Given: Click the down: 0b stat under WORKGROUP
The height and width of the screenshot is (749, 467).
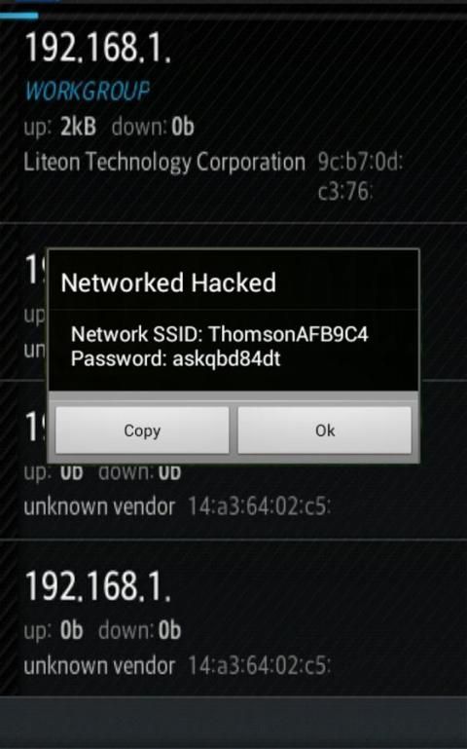Looking at the screenshot, I should pos(153,127).
